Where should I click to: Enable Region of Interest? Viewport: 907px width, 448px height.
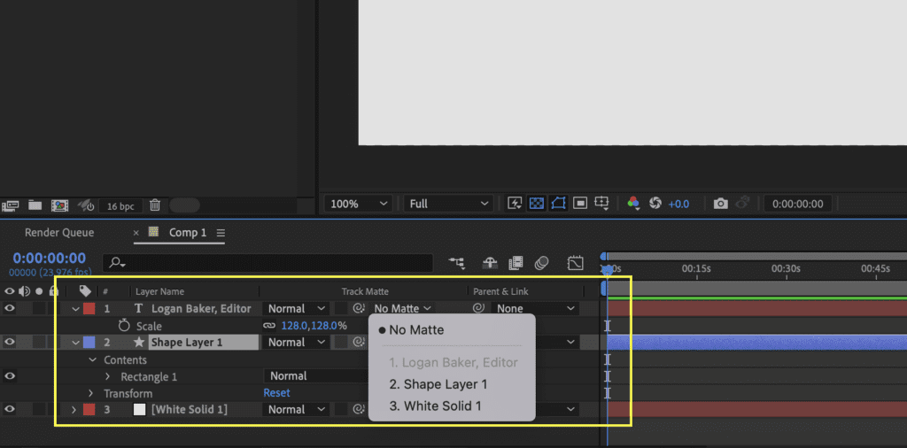pyautogui.click(x=579, y=204)
